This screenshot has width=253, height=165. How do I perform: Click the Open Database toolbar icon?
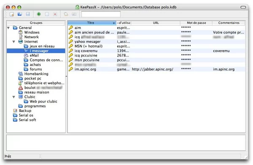click(x=20, y=14)
